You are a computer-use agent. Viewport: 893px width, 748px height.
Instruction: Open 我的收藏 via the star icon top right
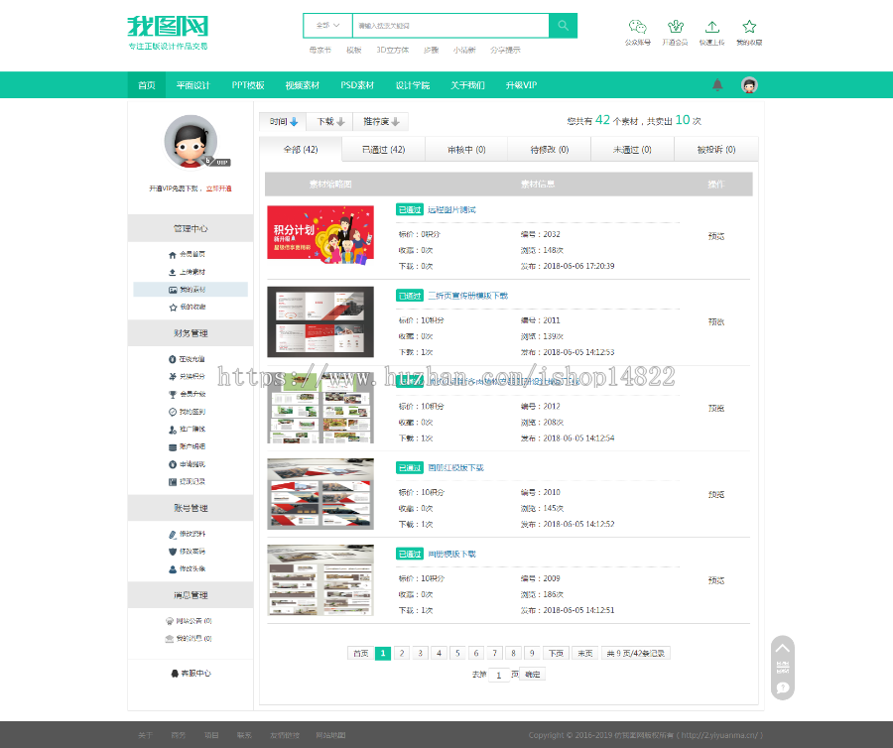click(749, 29)
